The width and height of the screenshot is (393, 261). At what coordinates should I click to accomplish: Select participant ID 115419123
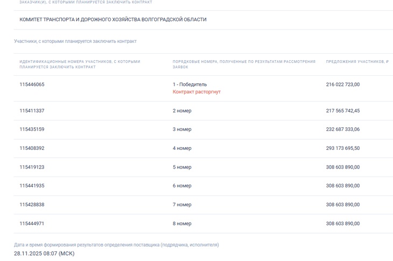32,167
